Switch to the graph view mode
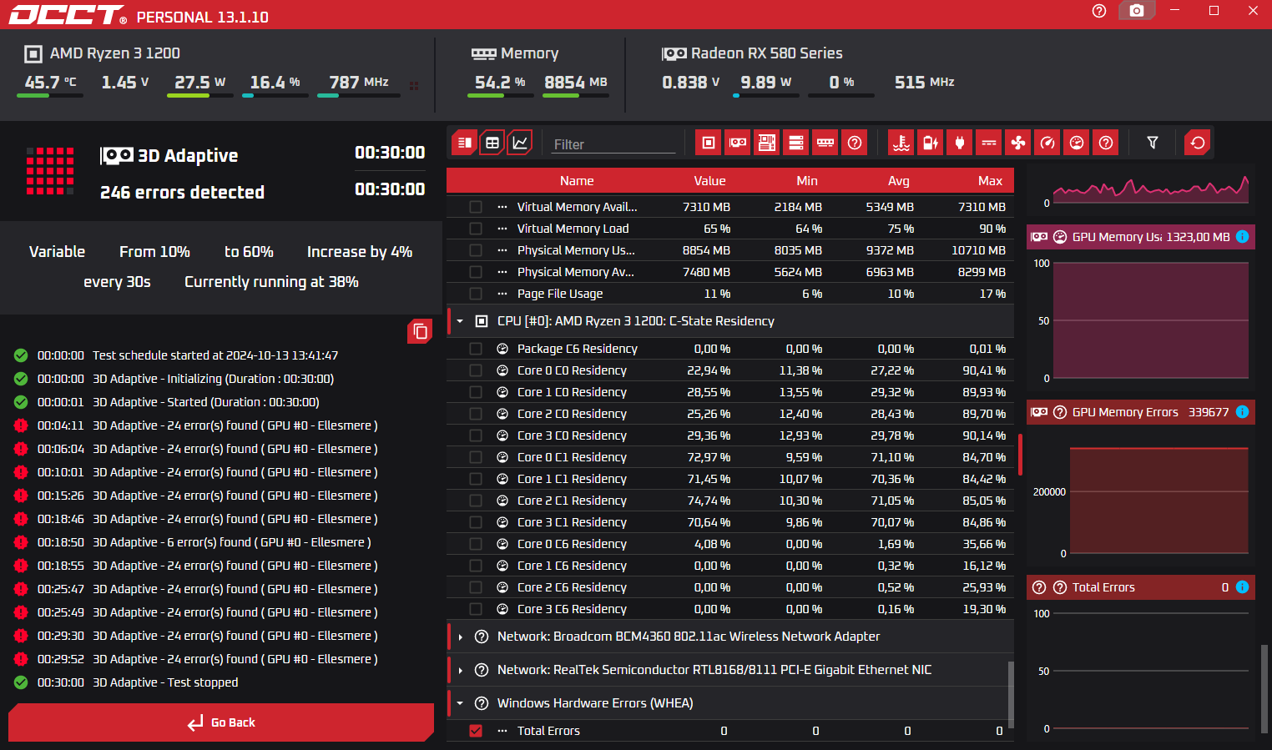Image resolution: width=1272 pixels, height=750 pixels. pos(519,143)
